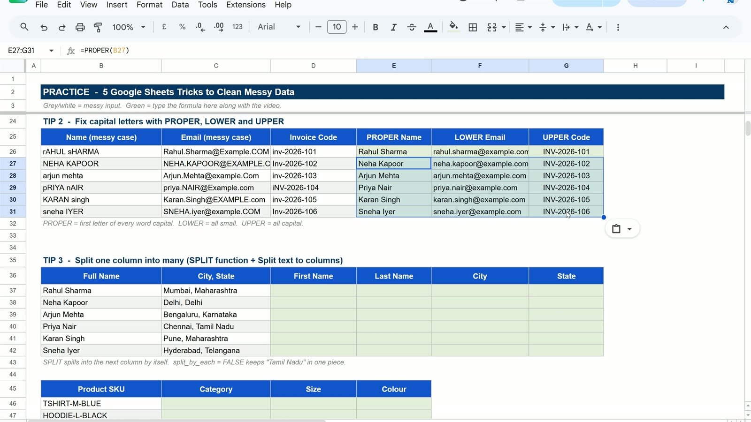This screenshot has height=422, width=751.
Task: Open the zoom level 100% dropdown
Action: 129,27
